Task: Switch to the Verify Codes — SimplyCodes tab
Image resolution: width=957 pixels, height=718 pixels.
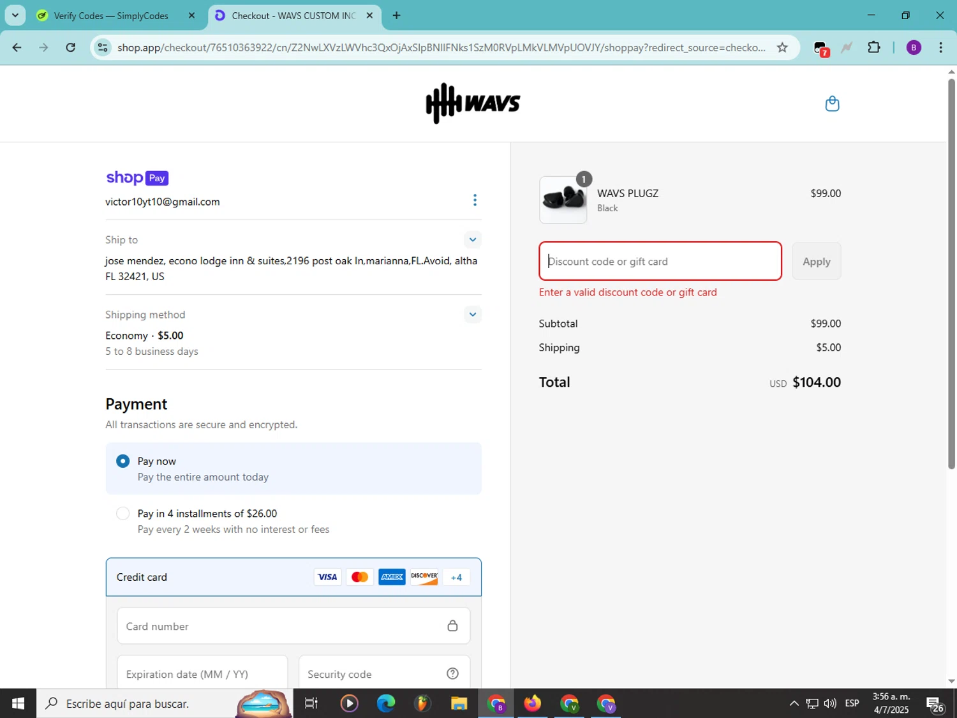Action: (111, 15)
